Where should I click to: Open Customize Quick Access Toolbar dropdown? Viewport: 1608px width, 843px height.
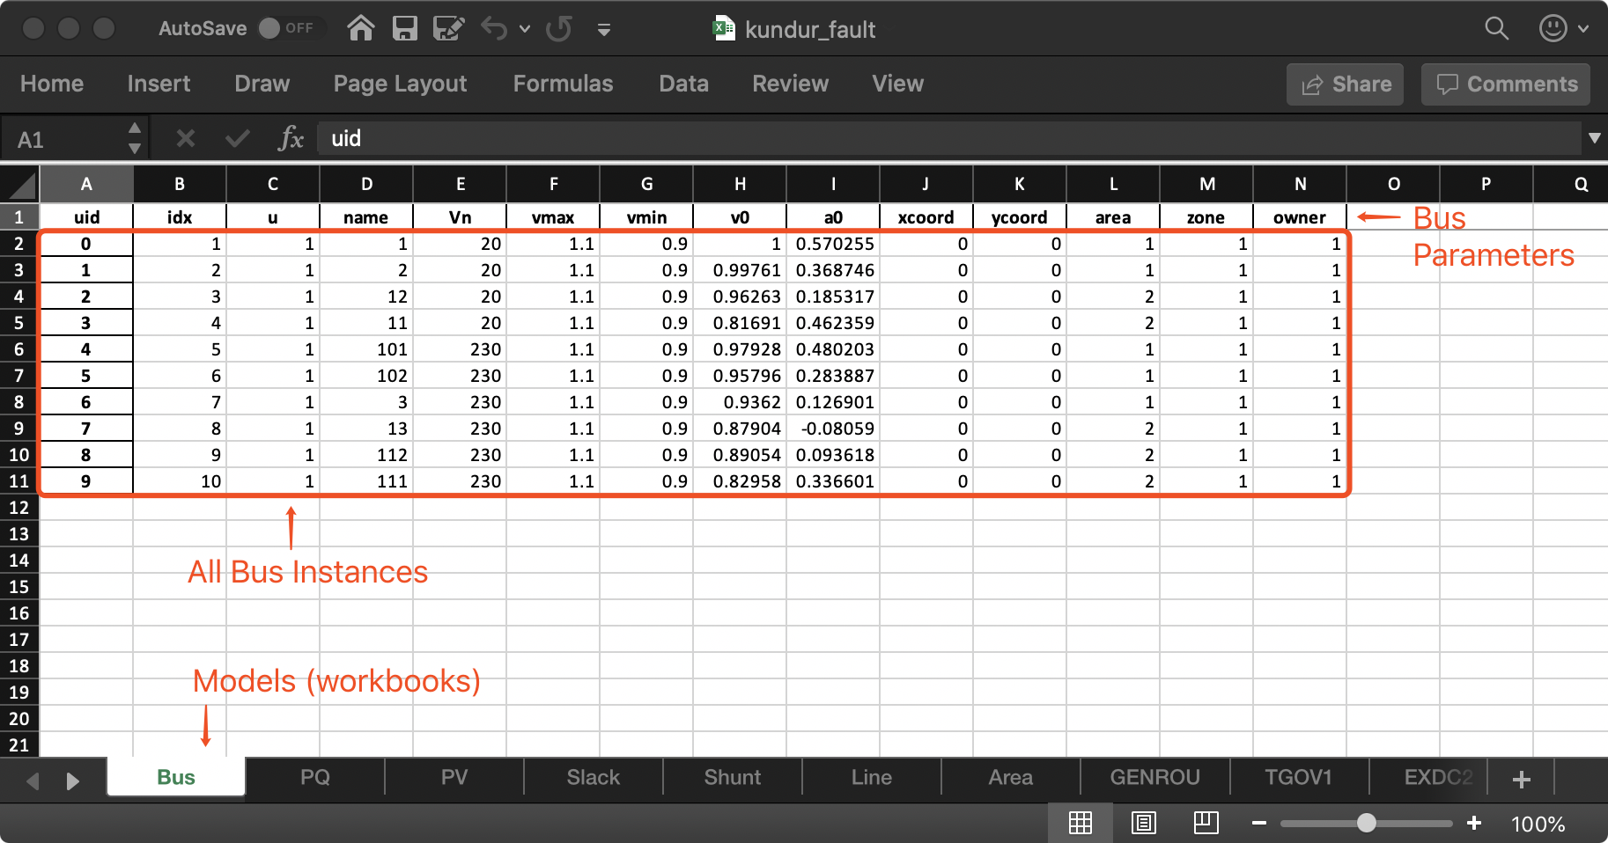[604, 30]
